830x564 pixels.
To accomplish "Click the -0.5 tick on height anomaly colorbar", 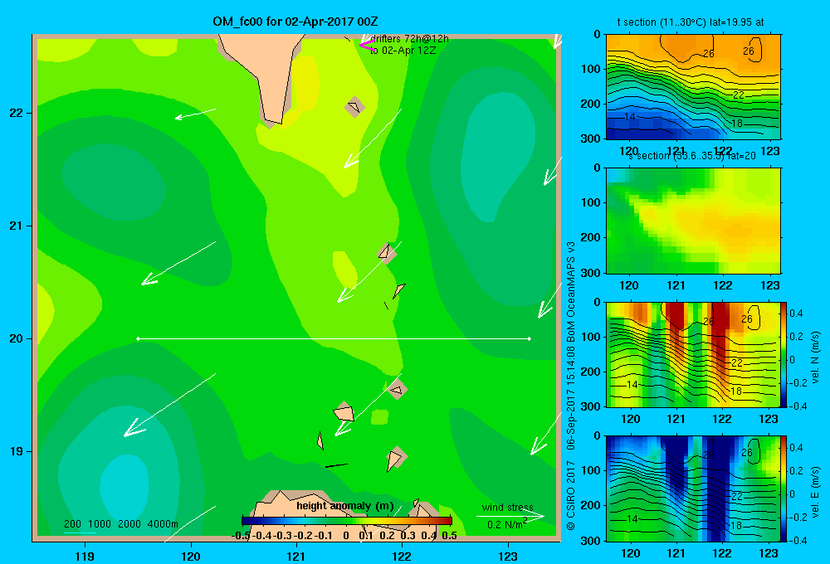I will (241, 536).
